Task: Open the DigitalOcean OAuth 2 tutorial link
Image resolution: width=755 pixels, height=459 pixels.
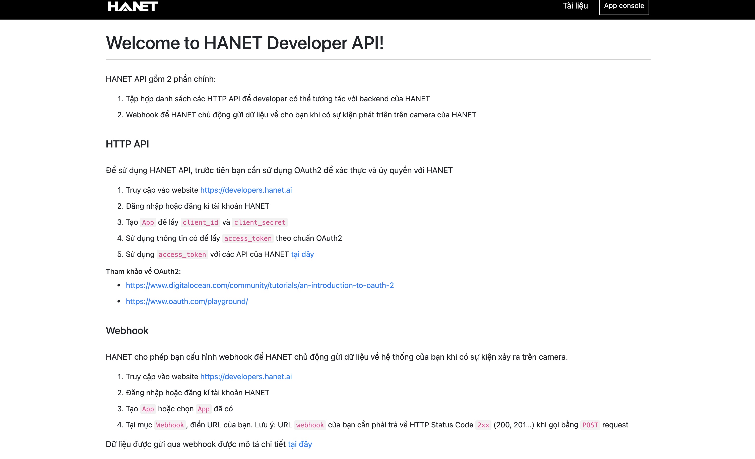Action: tap(260, 285)
